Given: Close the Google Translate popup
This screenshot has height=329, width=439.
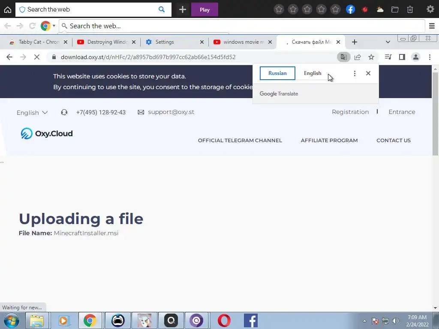Looking at the screenshot, I should tap(368, 73).
